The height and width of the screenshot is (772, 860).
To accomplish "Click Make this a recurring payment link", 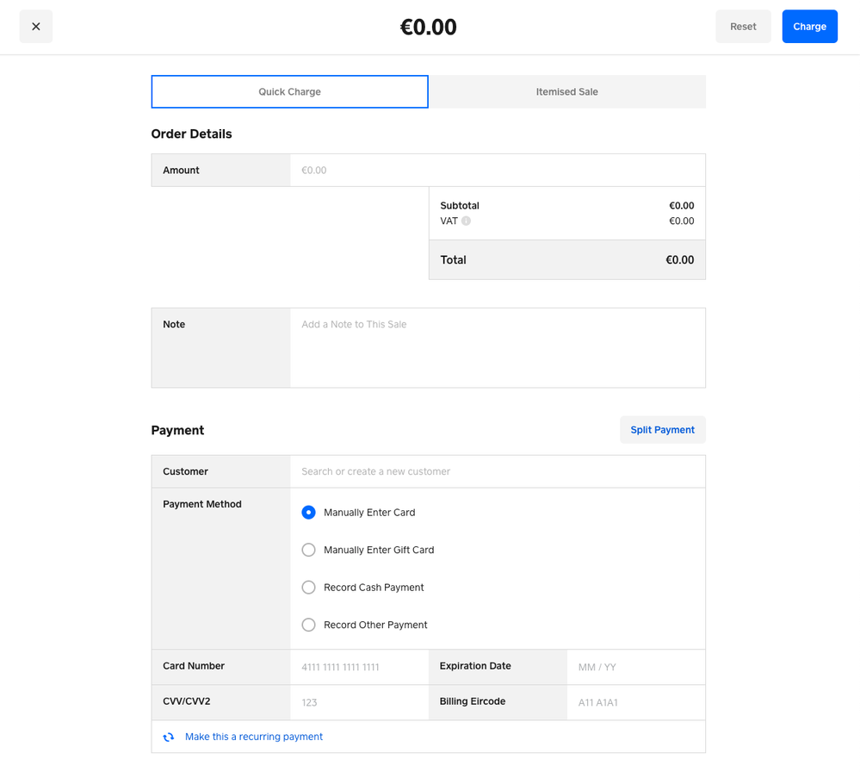I will click(254, 738).
